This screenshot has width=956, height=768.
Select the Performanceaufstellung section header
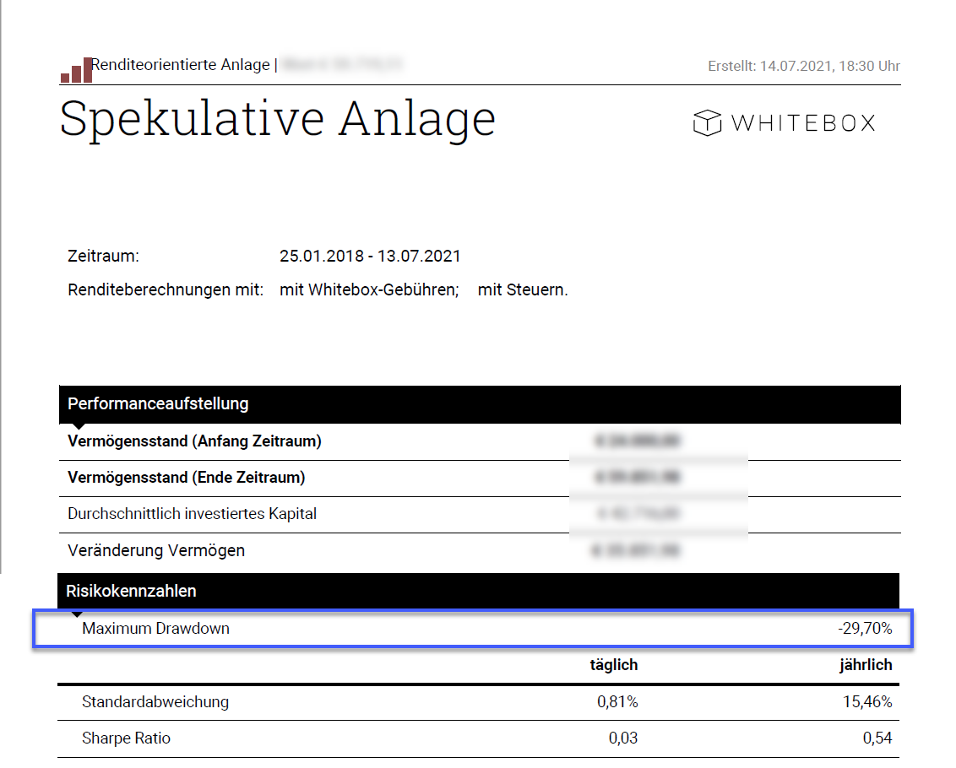pos(158,403)
